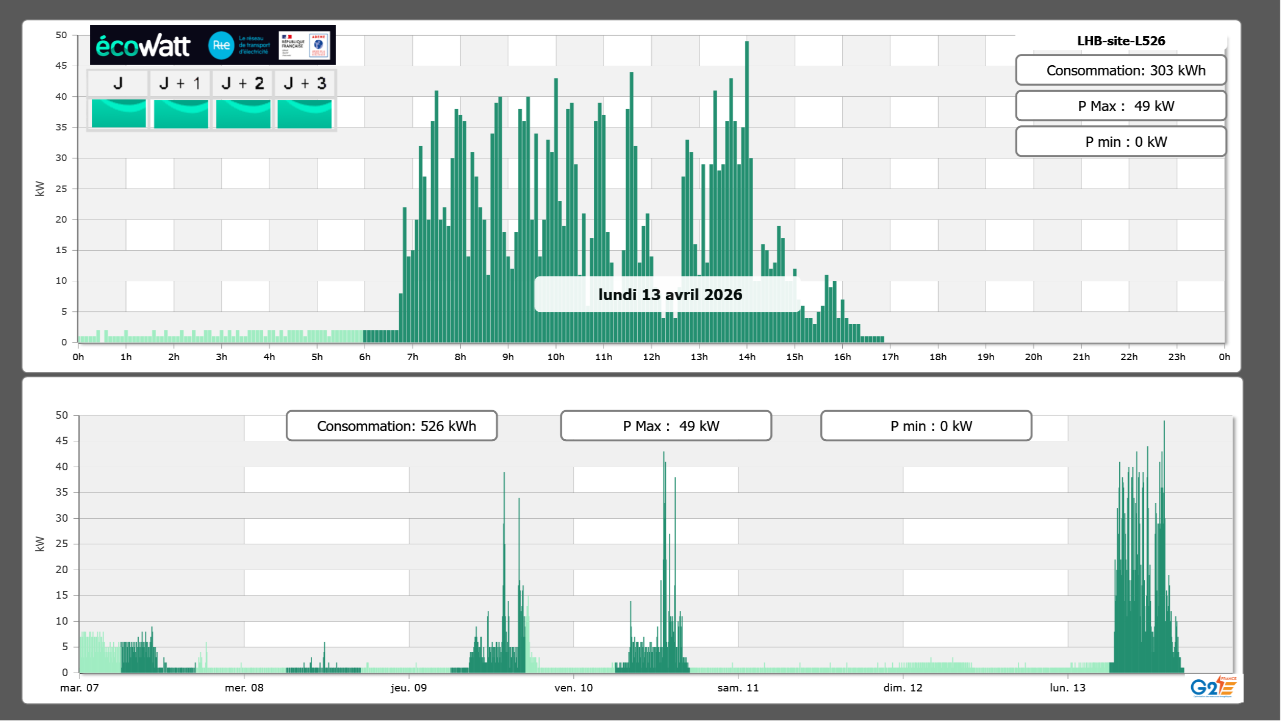Click the green Ecowatt signal under J + 1
This screenshot has height=721, width=1281.
[x=181, y=114]
